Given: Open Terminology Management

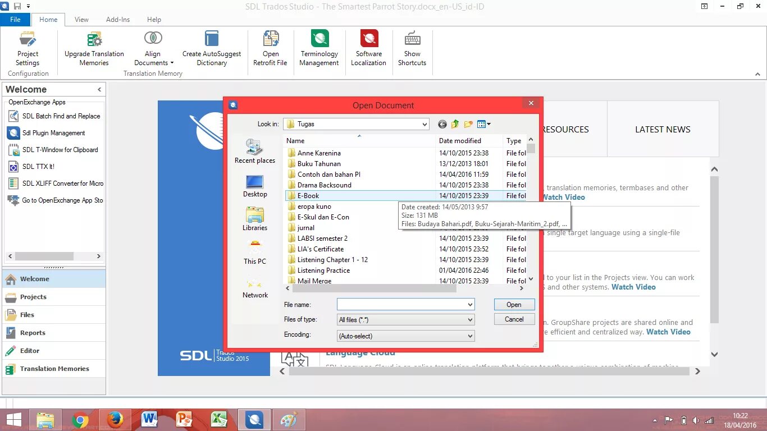Looking at the screenshot, I should [x=319, y=48].
